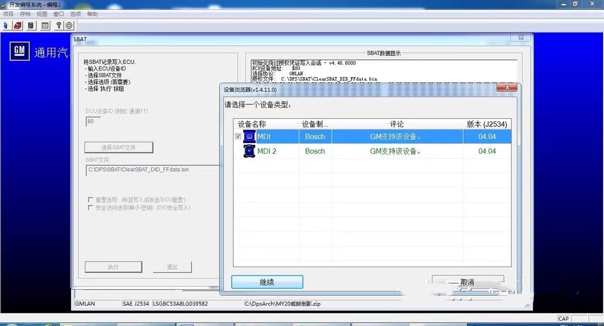Click the first toolbar icon with blue arrow
Viewport: 604px width, 326px height.
point(6,25)
